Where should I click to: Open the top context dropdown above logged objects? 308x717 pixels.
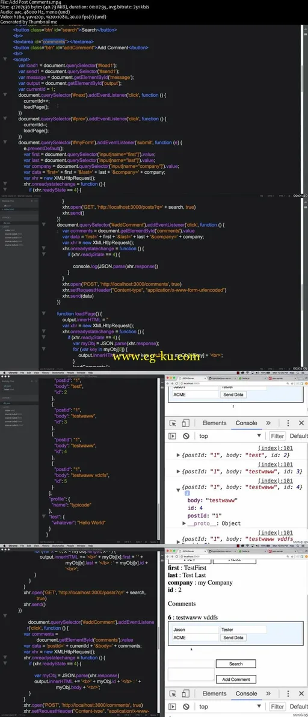pos(230,435)
